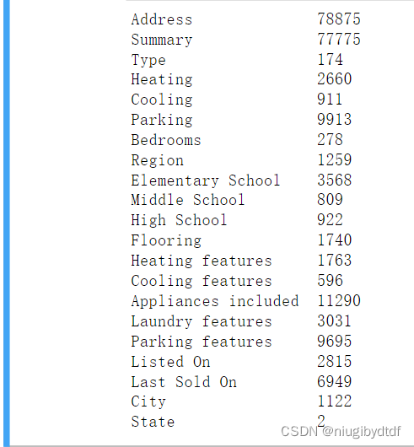Click the Heating features label

(x=202, y=261)
